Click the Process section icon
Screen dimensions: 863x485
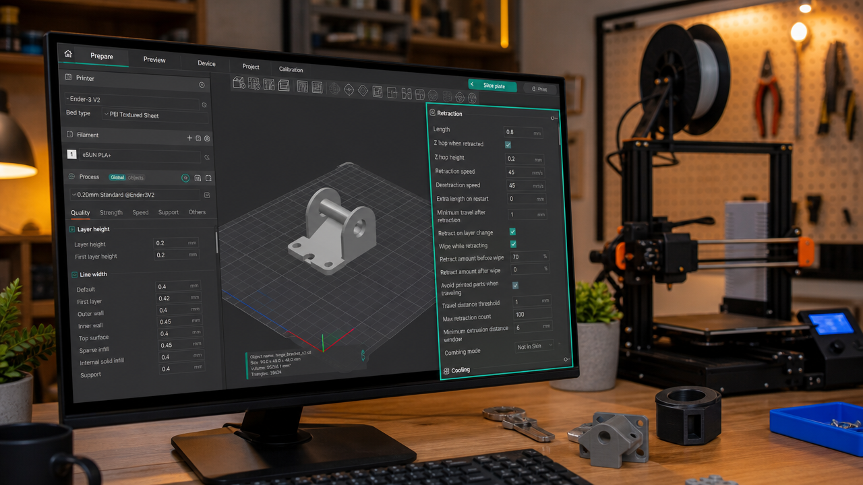pyautogui.click(x=71, y=176)
